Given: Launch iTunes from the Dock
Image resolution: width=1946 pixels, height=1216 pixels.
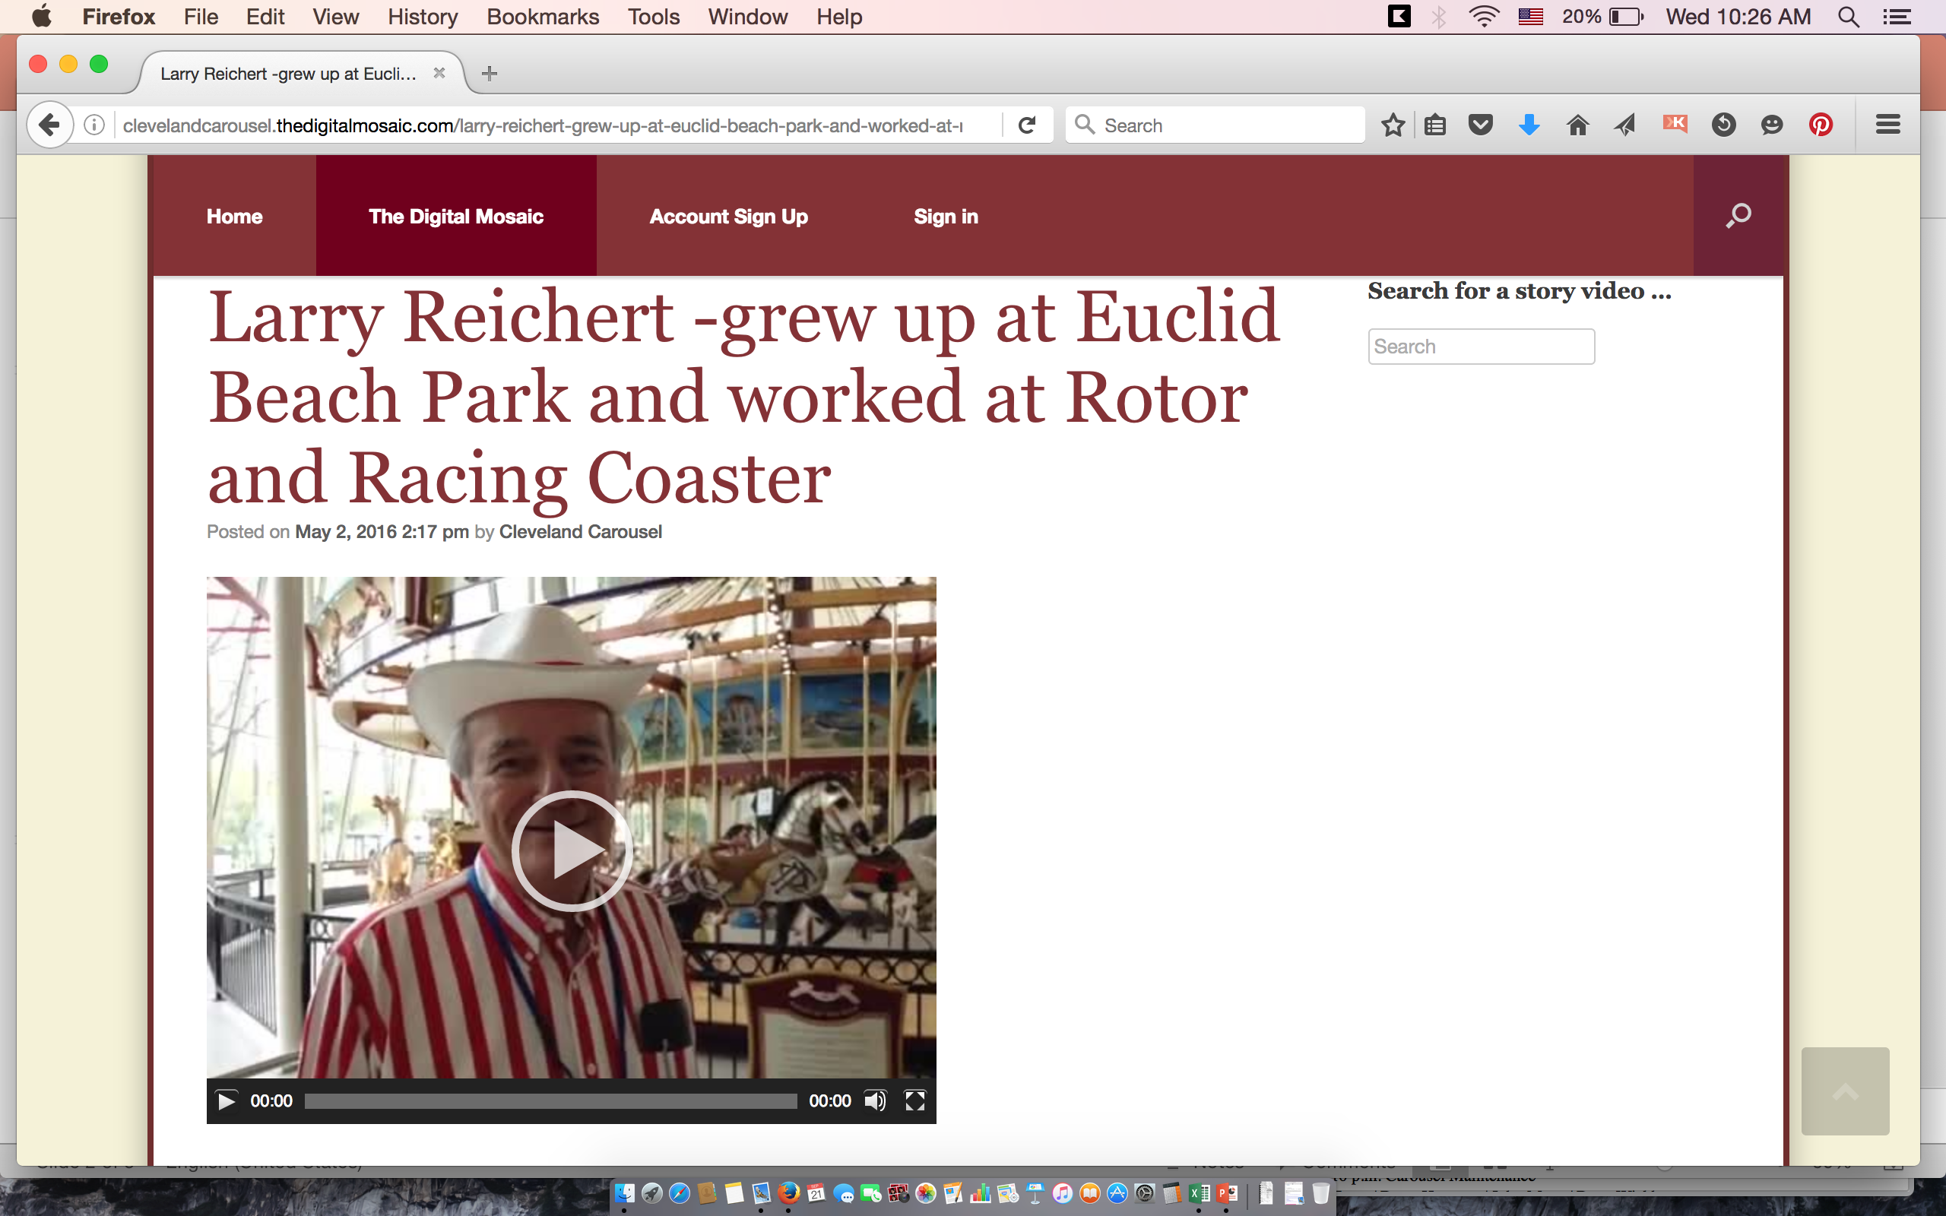Looking at the screenshot, I should click(x=1062, y=1193).
